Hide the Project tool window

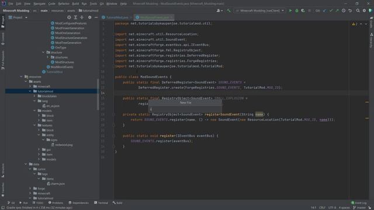(x=96, y=17)
